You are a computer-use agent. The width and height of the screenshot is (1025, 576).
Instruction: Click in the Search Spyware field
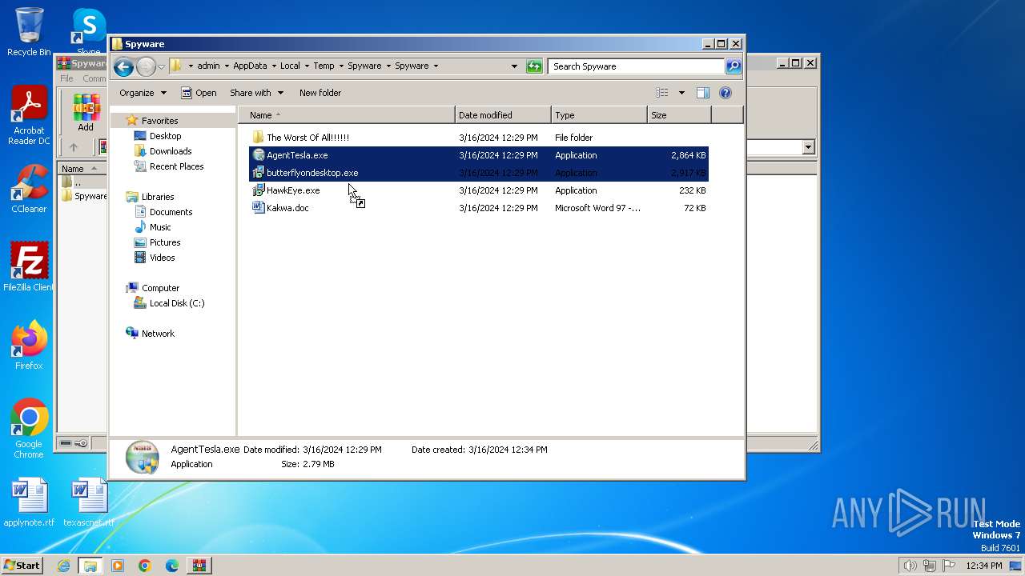click(637, 66)
